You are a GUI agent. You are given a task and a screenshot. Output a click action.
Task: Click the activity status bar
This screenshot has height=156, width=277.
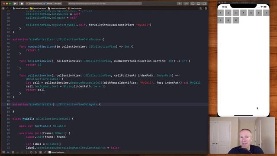tap(105, 3)
